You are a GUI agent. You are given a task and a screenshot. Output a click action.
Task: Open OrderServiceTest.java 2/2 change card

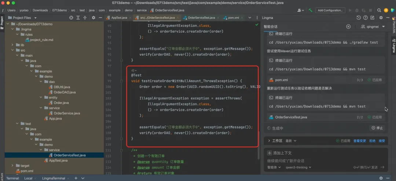326,117
